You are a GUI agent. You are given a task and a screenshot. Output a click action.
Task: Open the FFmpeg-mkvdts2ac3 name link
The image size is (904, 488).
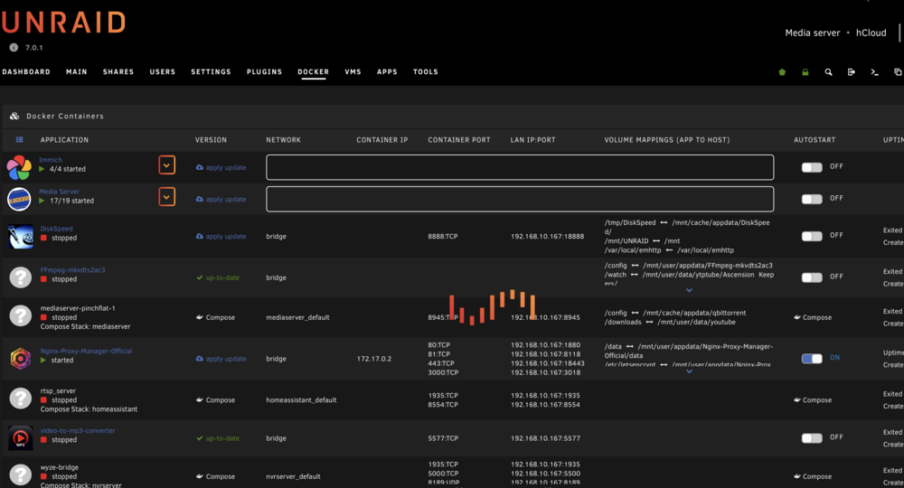72,269
